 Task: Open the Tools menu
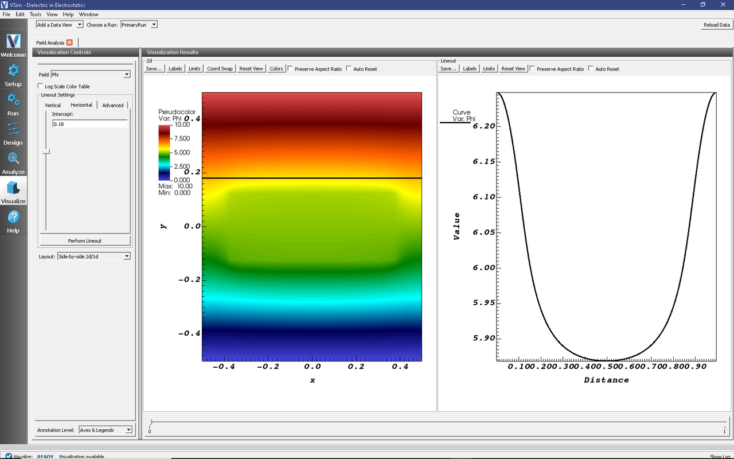click(x=36, y=14)
